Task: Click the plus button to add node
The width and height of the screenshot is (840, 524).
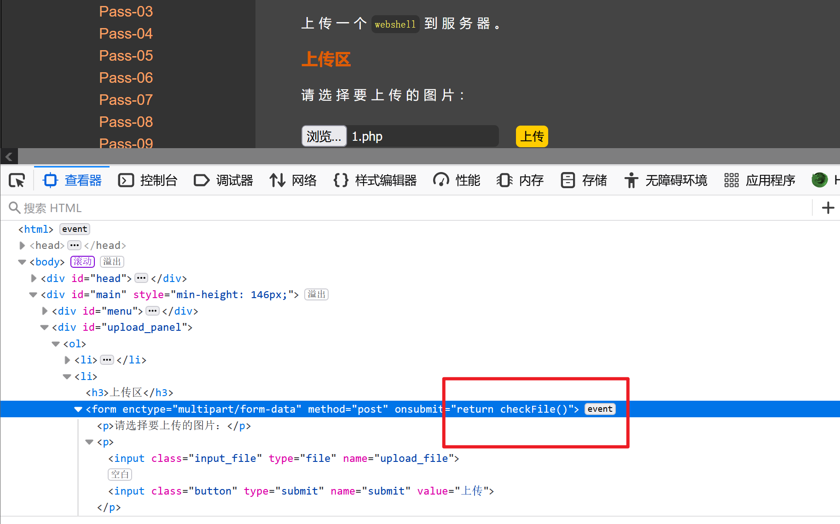Action: click(828, 208)
